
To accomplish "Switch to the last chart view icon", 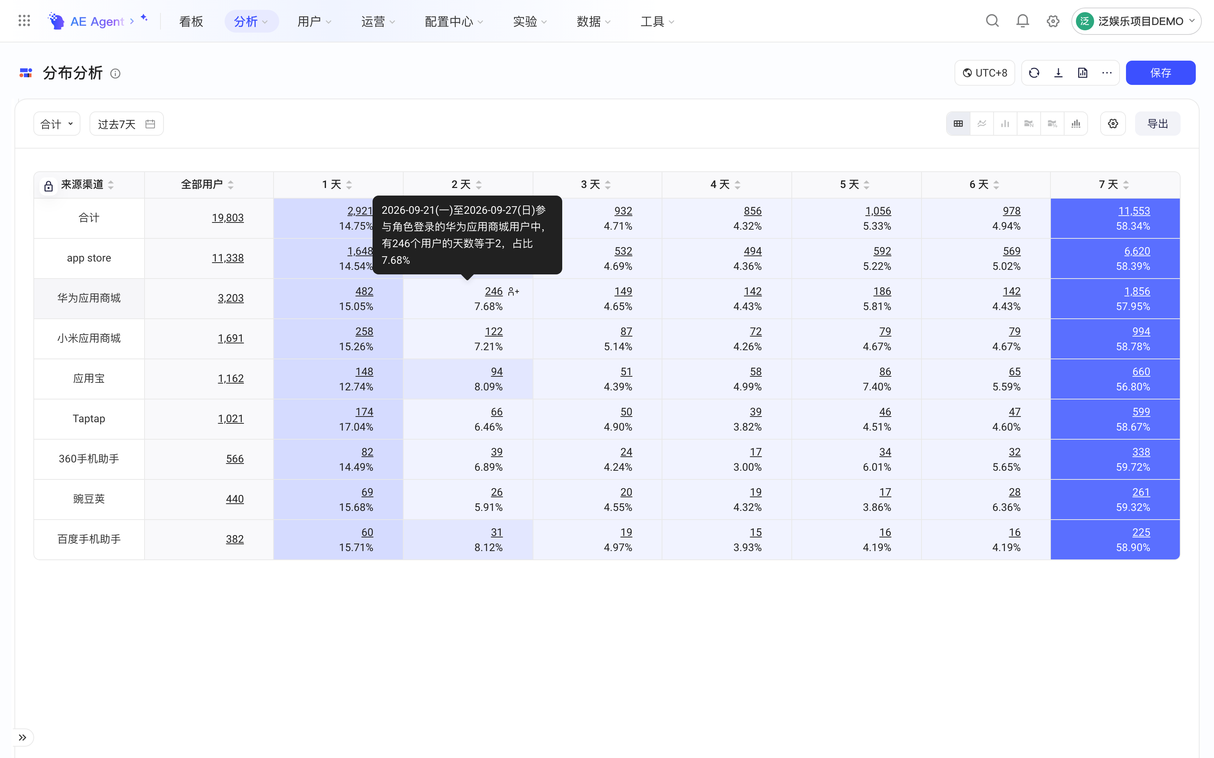I will (x=1076, y=124).
